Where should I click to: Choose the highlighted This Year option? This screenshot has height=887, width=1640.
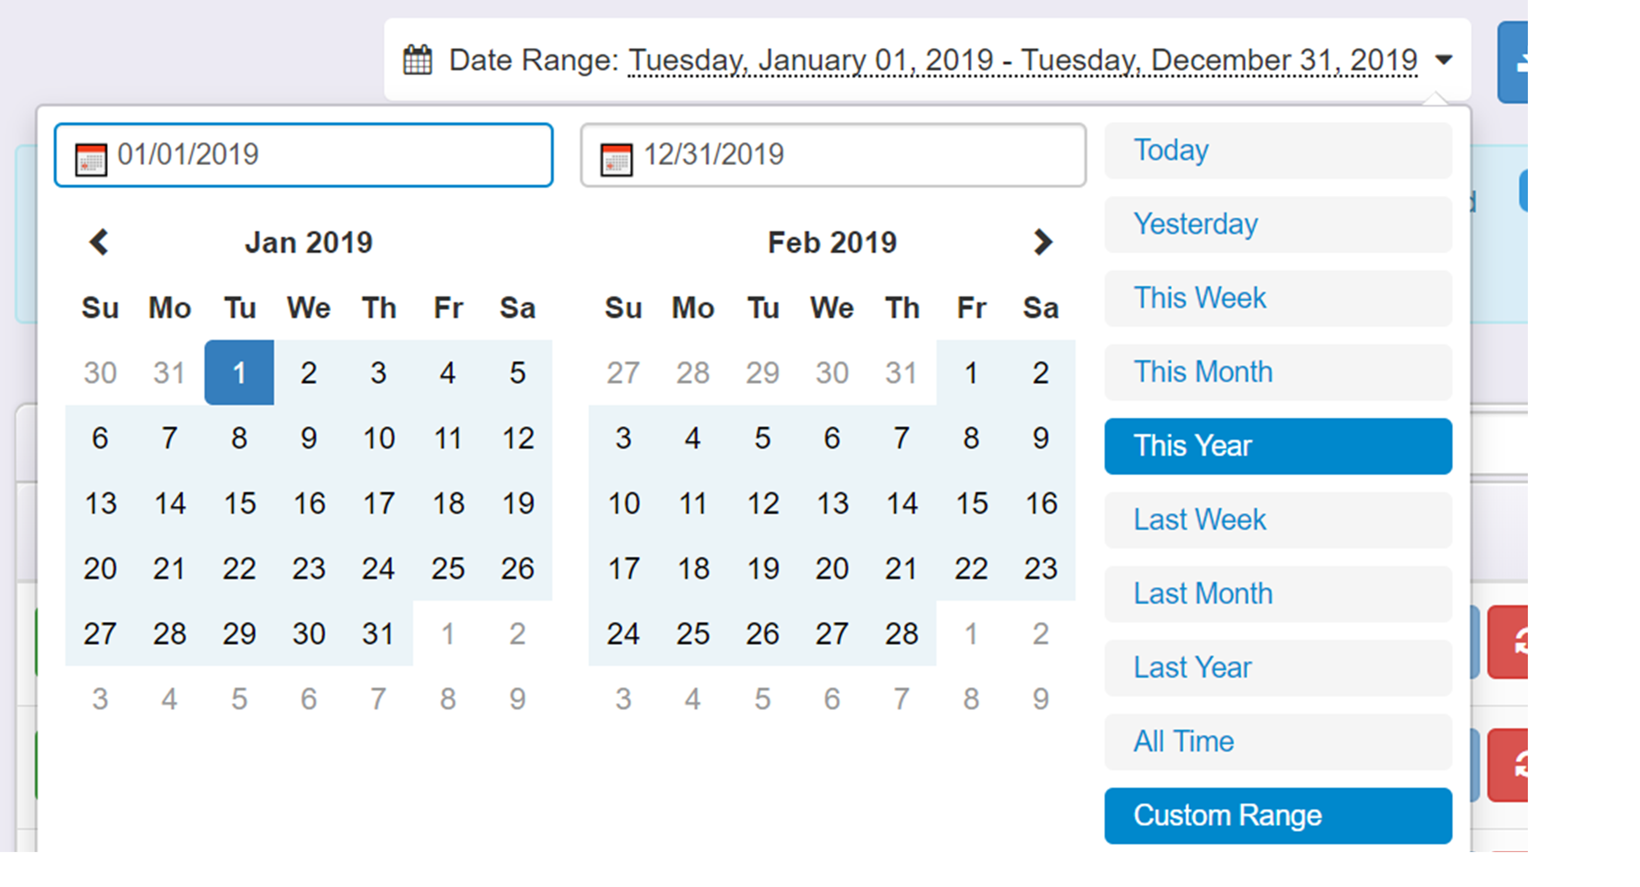pos(1278,446)
